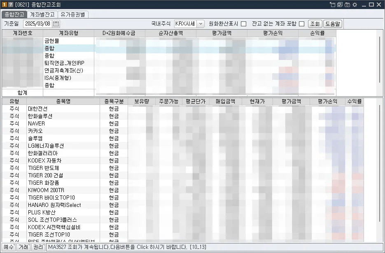The image size is (385, 253).
Task: Sort by the 계좌번호 column header
Action: click(23, 33)
